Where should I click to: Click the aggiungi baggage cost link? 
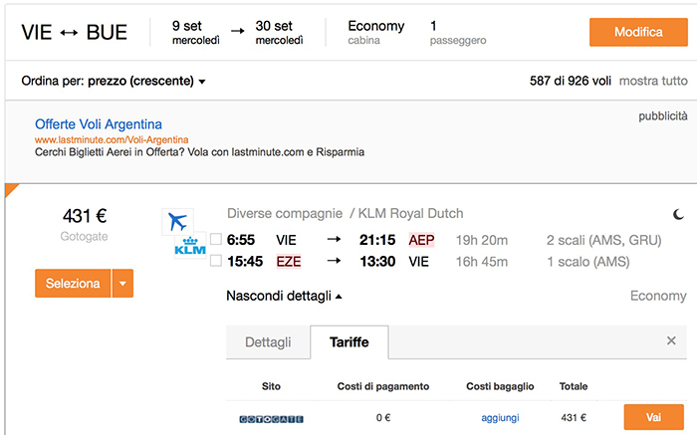click(x=500, y=418)
